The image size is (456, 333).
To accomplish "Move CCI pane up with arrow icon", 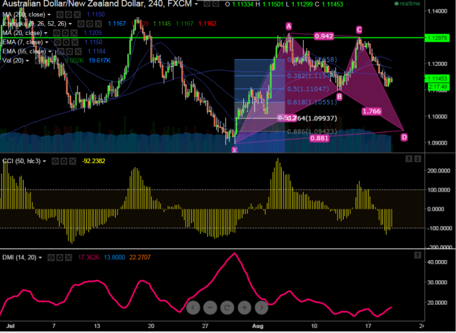I will 409,159.
